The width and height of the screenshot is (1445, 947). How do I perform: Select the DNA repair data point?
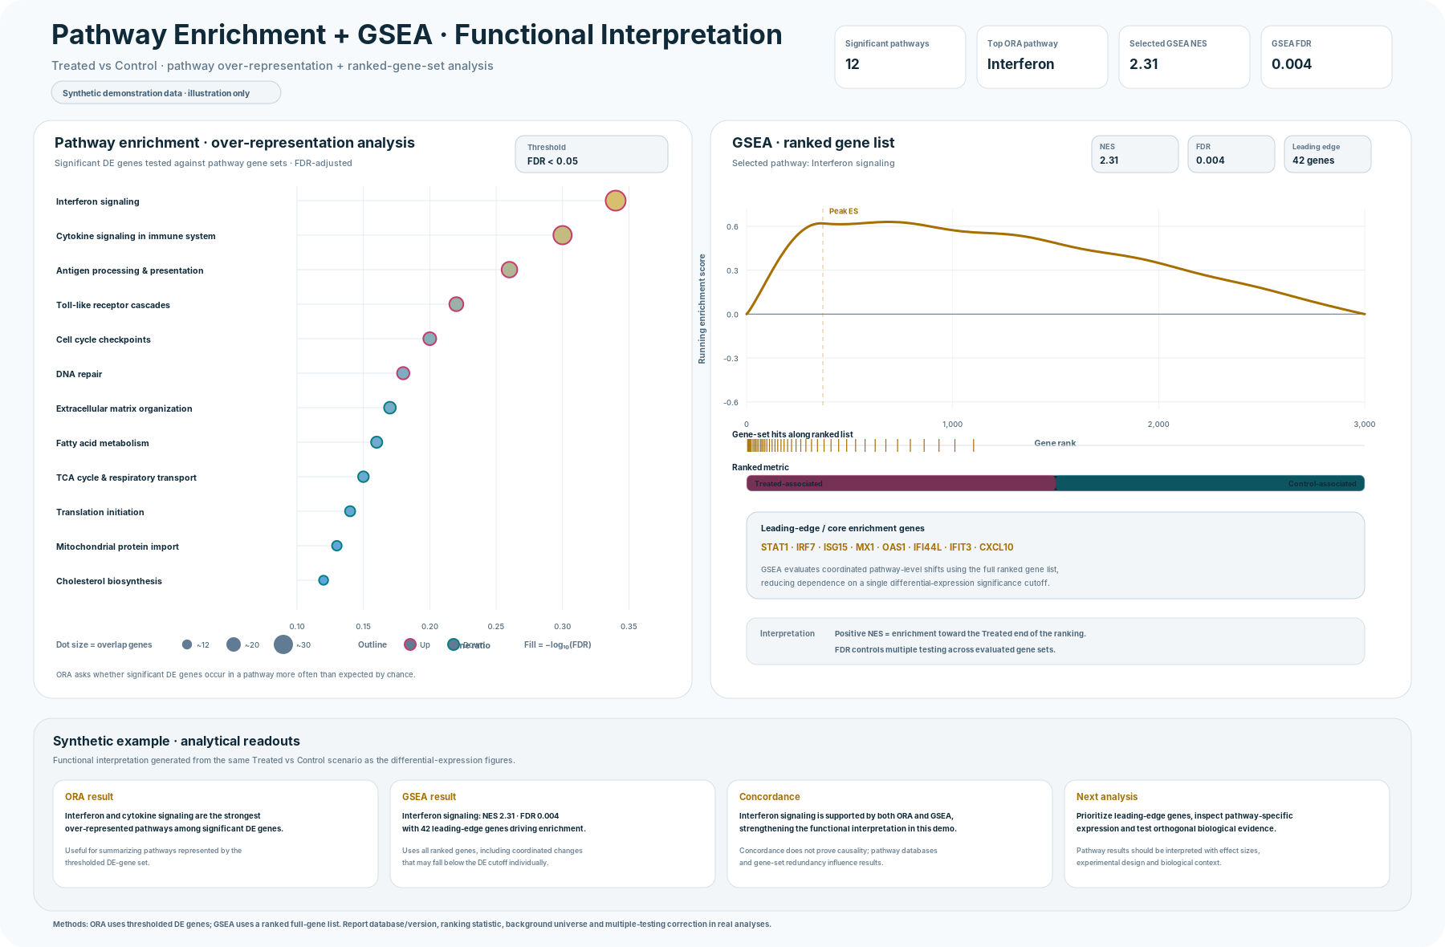tap(403, 373)
